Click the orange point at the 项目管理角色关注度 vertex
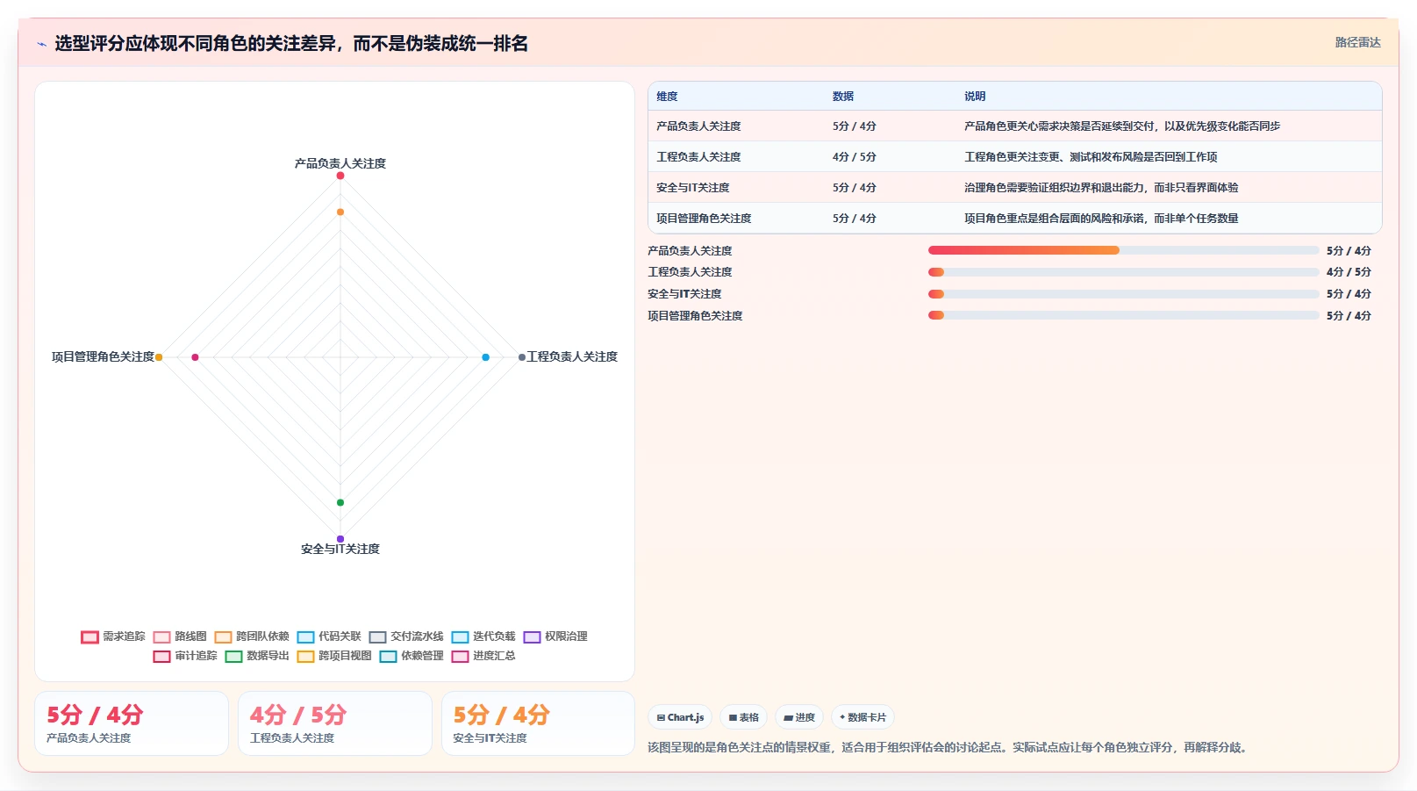Screen dimensions: 1417x791 point(159,357)
